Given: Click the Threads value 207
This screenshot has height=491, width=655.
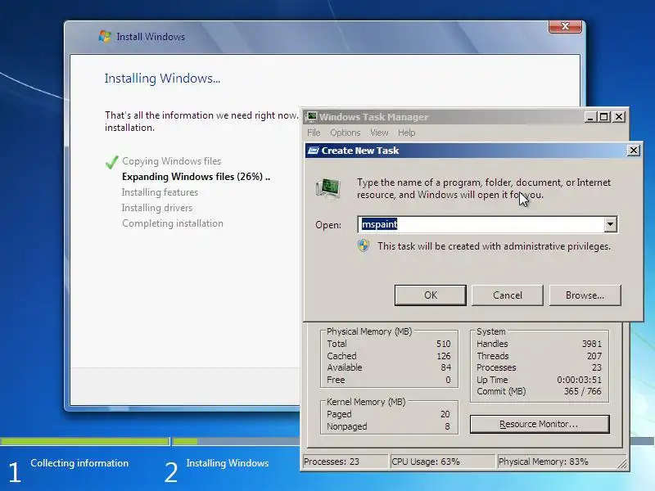Looking at the screenshot, I should [594, 356].
